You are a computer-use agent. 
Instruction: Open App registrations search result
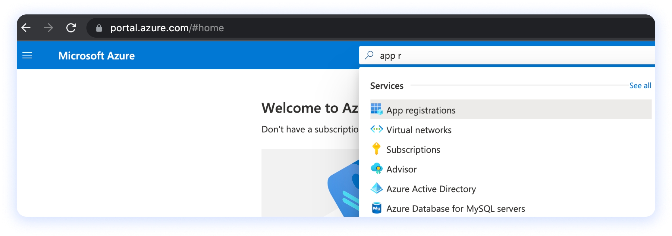coord(511,109)
